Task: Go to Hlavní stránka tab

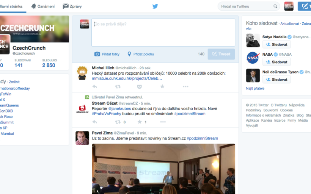Action: click(x=11, y=6)
